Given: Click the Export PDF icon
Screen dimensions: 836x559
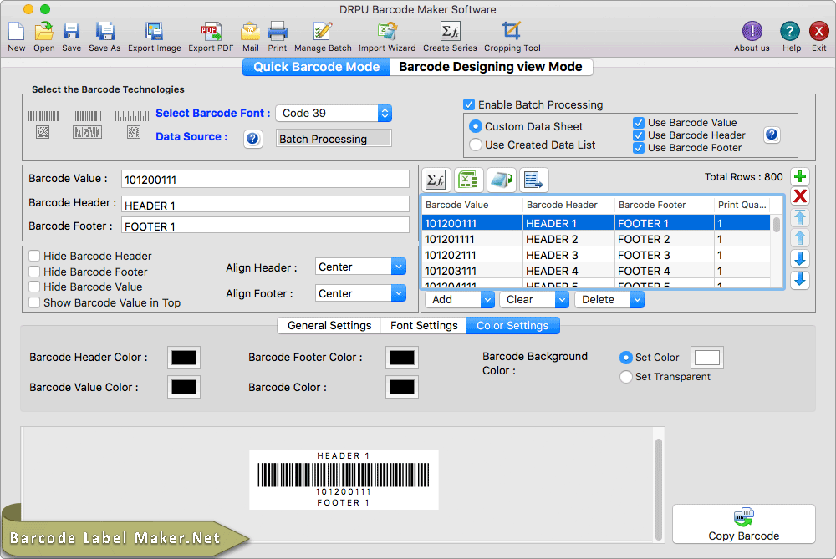Looking at the screenshot, I should [212, 32].
